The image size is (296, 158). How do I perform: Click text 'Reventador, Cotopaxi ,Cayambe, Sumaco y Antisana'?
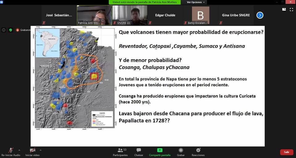pyautogui.click(x=182, y=46)
